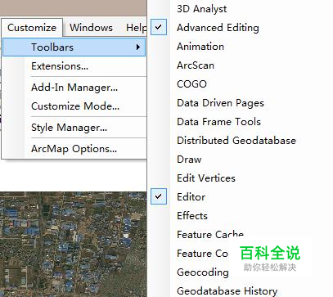Open Extensions dialog

(60, 66)
